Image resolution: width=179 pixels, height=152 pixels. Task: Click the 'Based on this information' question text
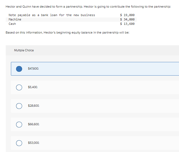point(67,33)
